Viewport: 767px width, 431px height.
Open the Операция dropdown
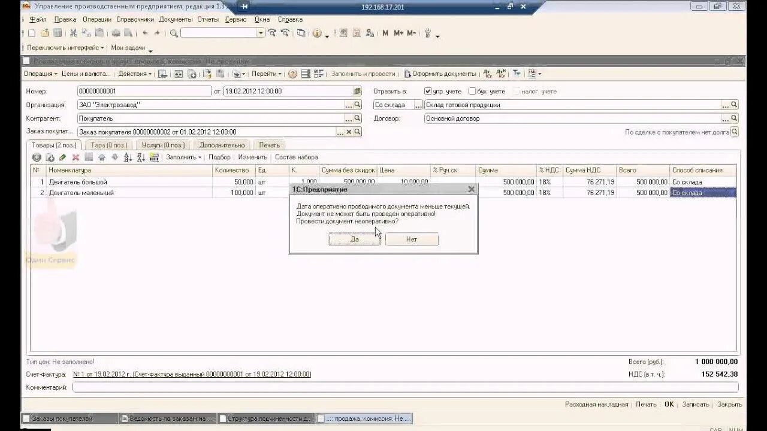click(41, 74)
